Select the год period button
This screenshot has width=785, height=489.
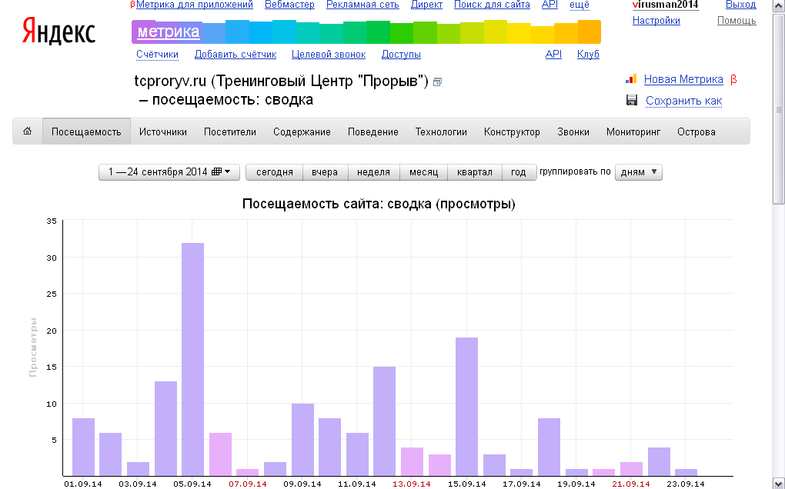click(519, 172)
